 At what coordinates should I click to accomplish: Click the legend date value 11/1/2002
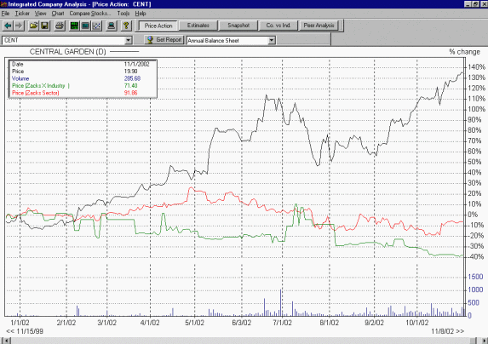click(x=136, y=64)
